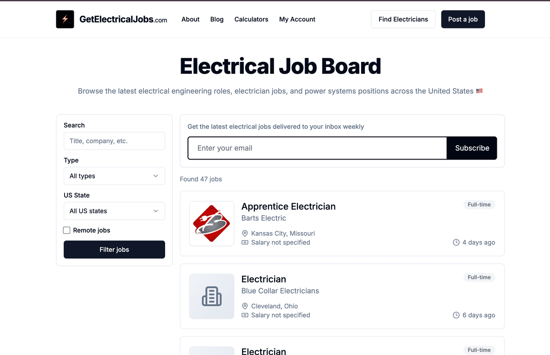The height and width of the screenshot is (355, 550).
Task: Click the lightning bolt site logo
Action: point(65,19)
